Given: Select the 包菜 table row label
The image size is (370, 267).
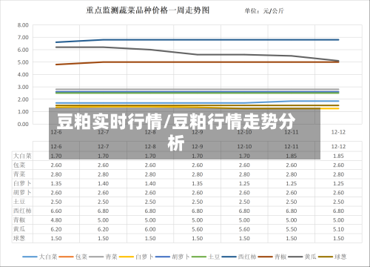Looking at the screenshot, I should (x=19, y=165).
